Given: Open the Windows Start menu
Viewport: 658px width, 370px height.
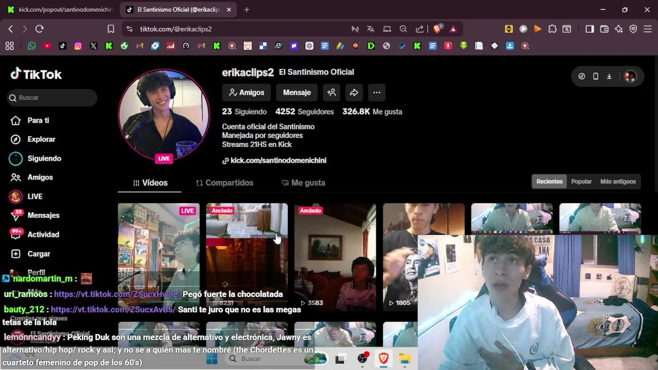Looking at the screenshot, I should (211, 359).
